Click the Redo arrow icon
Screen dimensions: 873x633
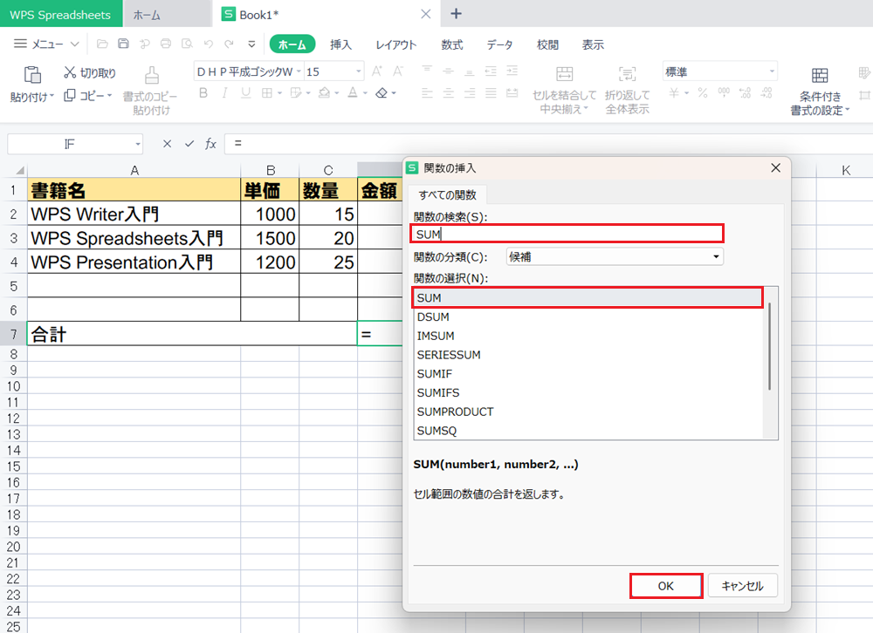(x=230, y=44)
